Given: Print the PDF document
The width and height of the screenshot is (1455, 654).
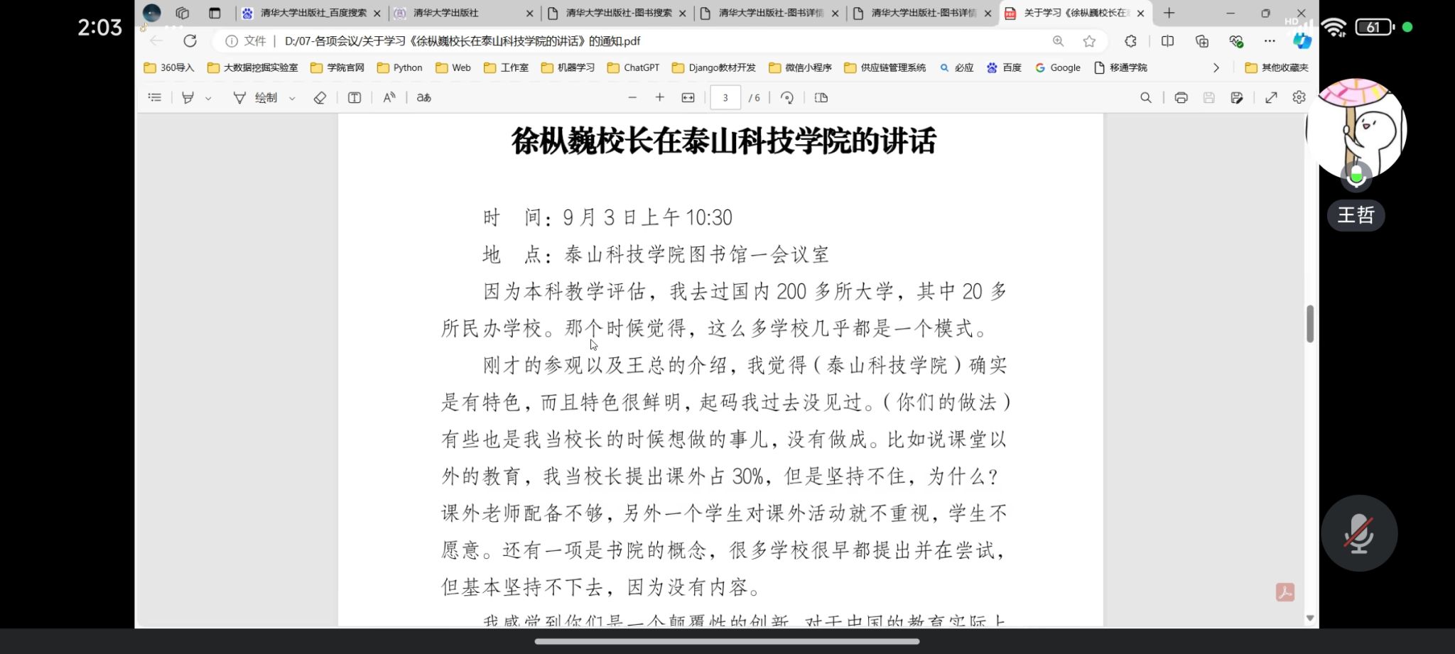Looking at the screenshot, I should [1181, 98].
